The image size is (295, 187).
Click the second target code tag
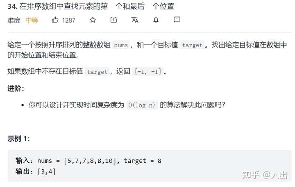pos(97,72)
